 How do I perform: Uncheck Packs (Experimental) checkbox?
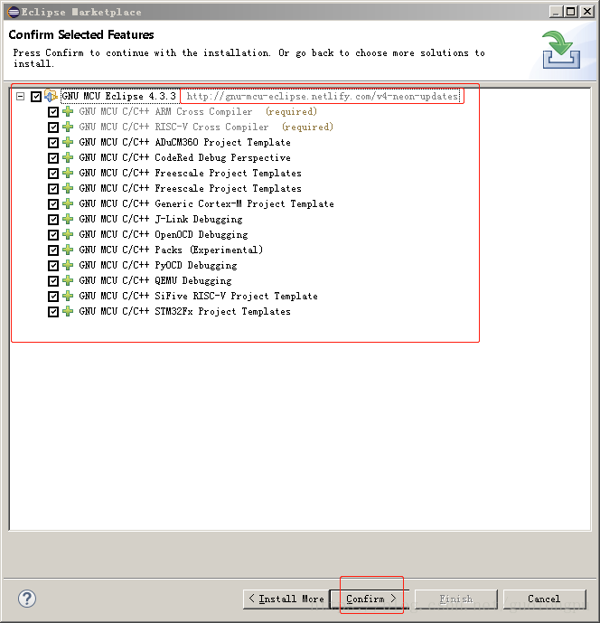click(x=52, y=250)
